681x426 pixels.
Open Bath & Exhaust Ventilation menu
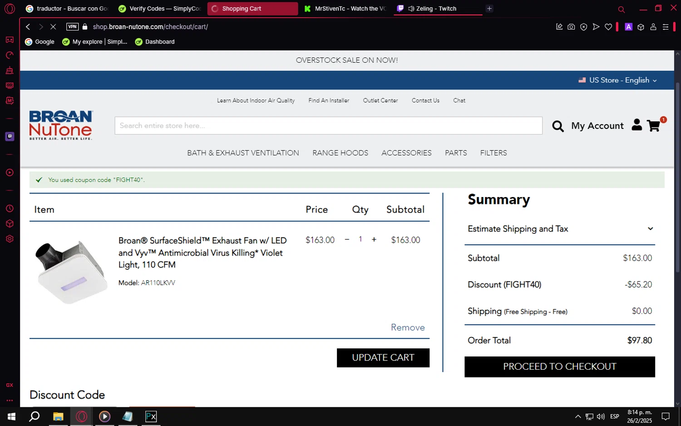(x=243, y=153)
